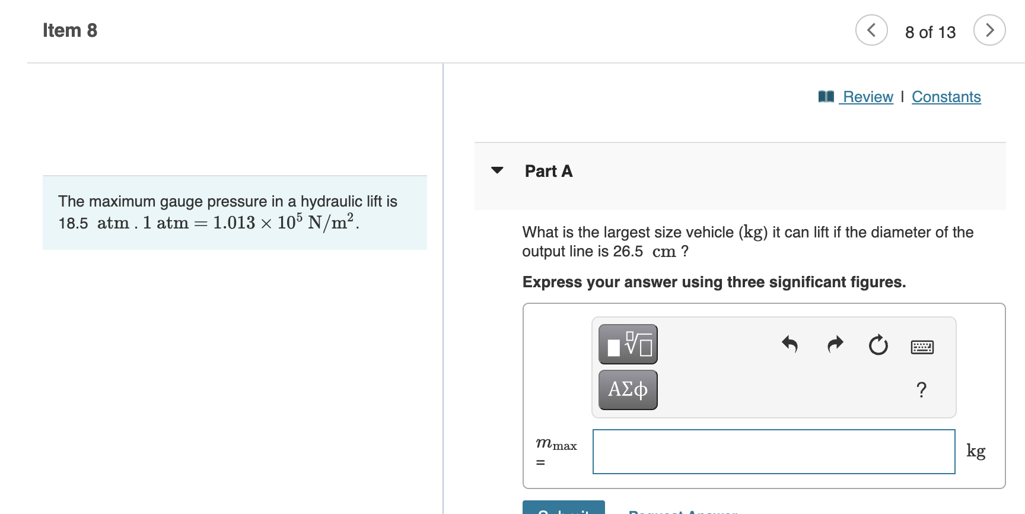Open the Constants link
This screenshot has width=1025, height=514.
click(x=946, y=97)
